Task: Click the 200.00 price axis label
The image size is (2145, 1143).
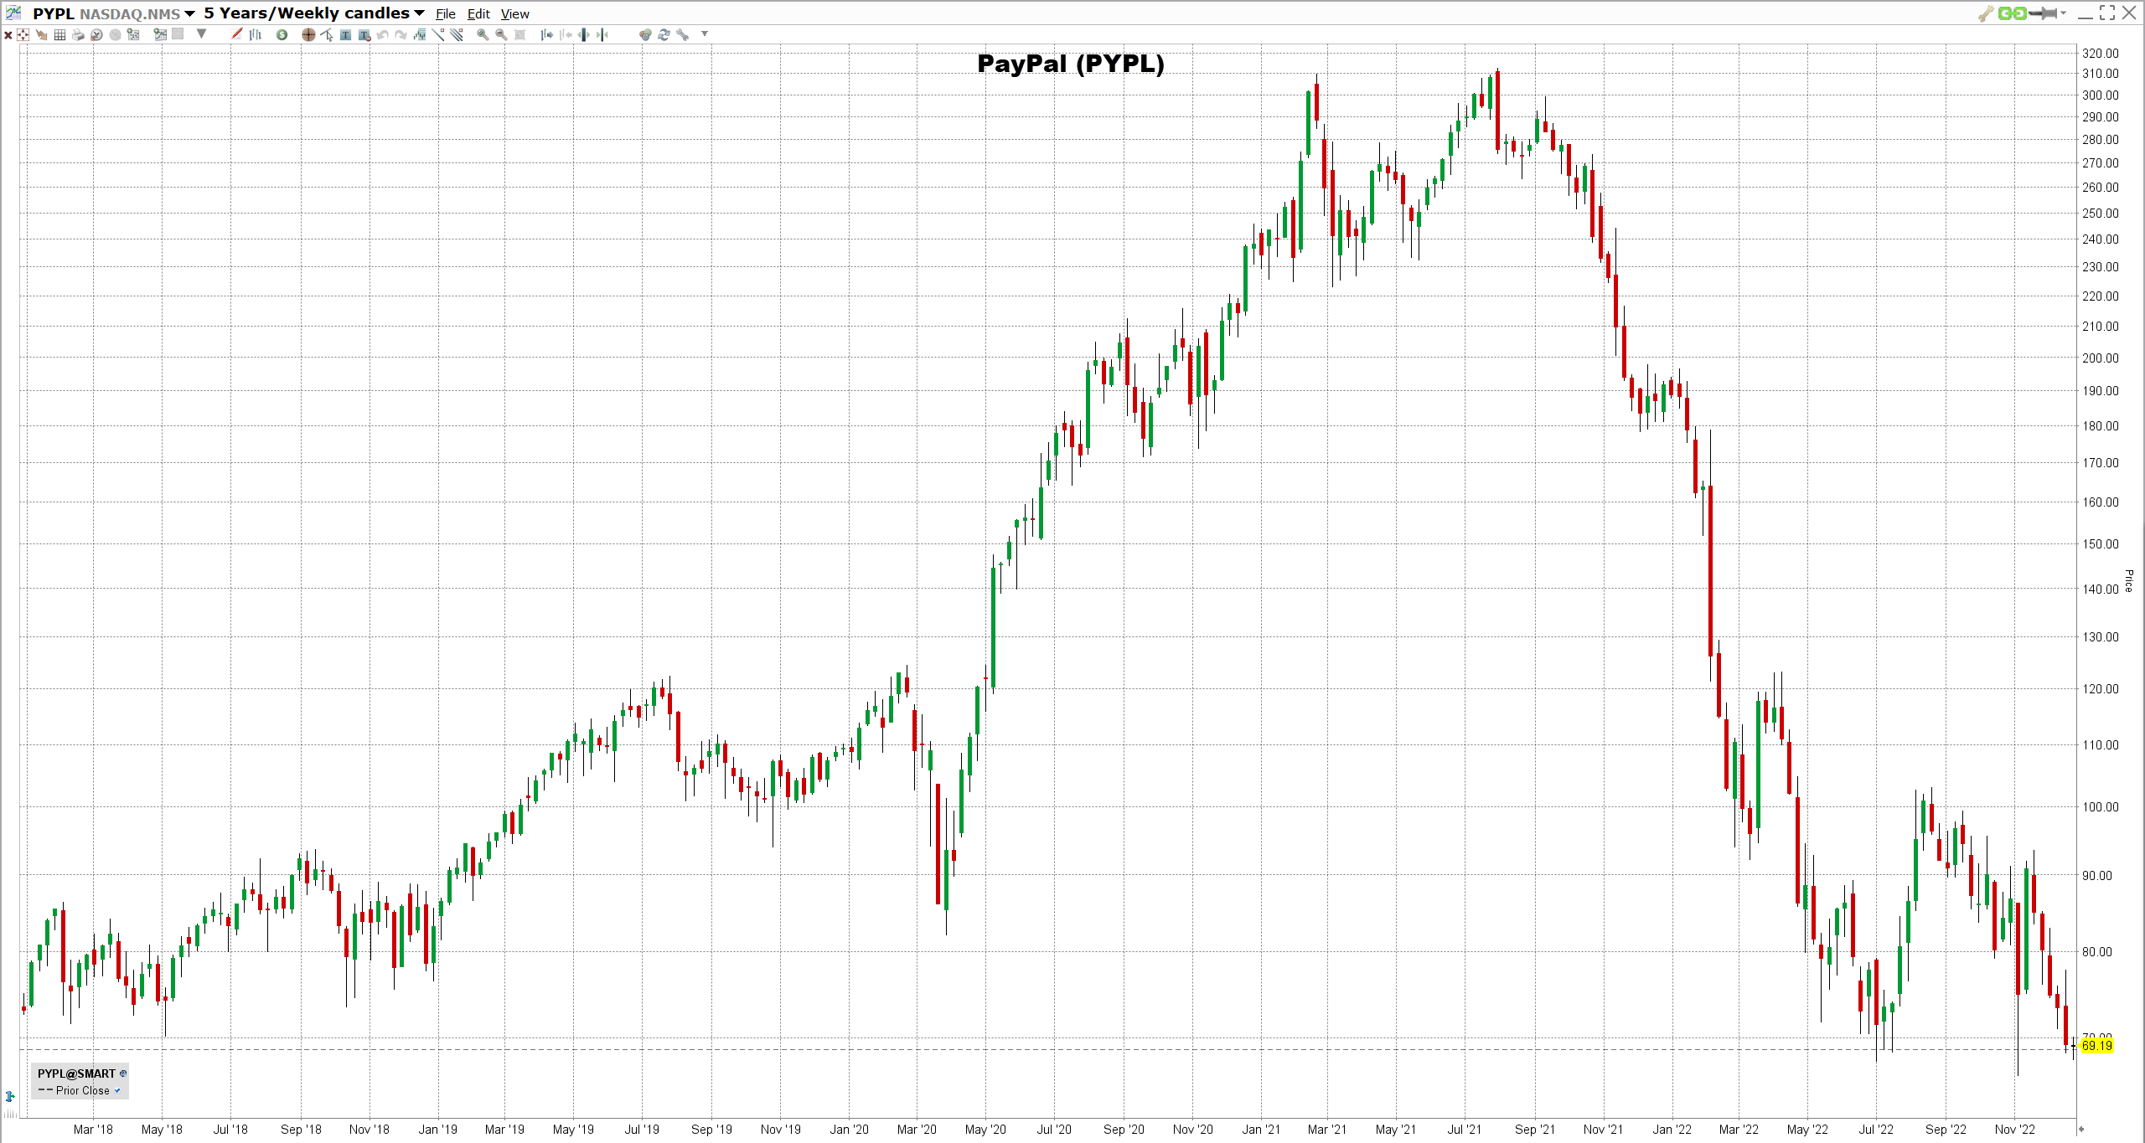Action: pyautogui.click(x=2101, y=358)
